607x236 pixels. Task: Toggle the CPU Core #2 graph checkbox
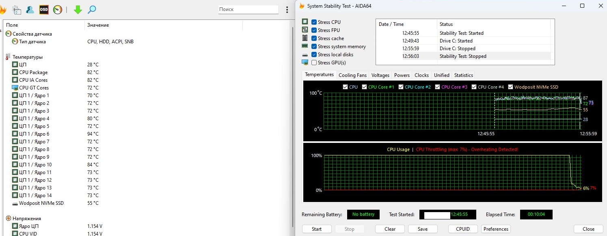[401, 87]
